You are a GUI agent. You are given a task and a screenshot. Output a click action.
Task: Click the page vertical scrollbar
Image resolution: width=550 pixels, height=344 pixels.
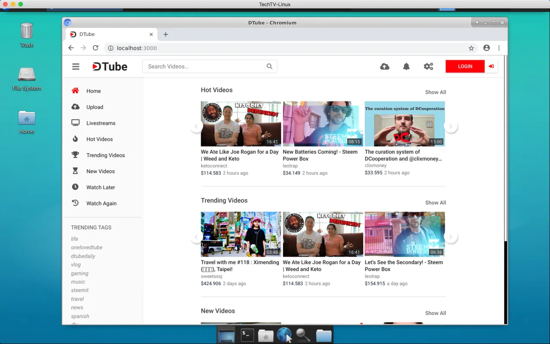[505, 148]
